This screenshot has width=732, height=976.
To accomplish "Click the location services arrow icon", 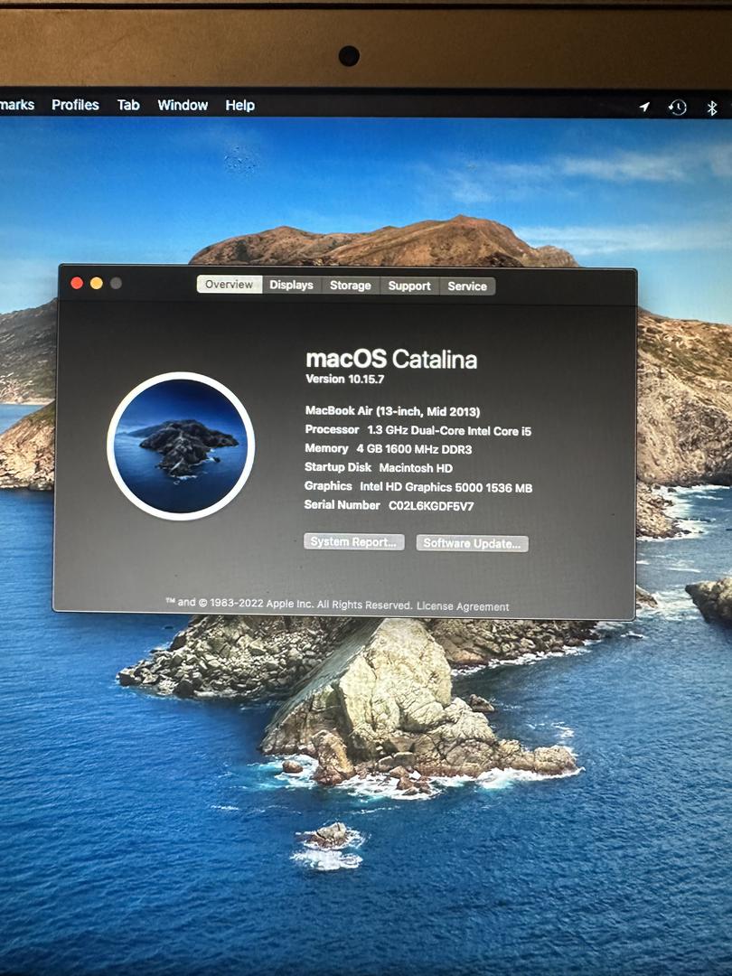I will [645, 107].
